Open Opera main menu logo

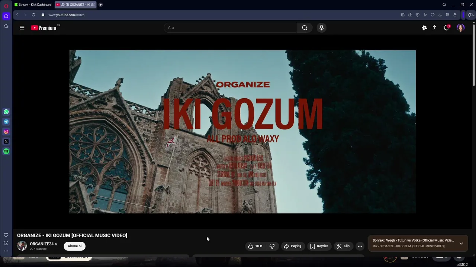[6, 6]
